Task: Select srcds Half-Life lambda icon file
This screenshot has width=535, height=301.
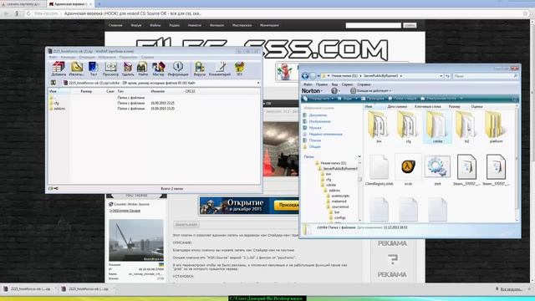Action: click(408, 166)
